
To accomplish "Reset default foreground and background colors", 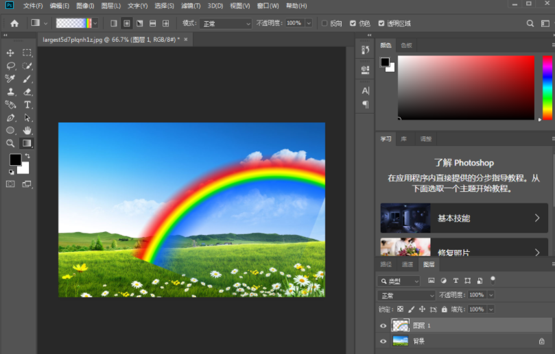I will tap(12, 172).
